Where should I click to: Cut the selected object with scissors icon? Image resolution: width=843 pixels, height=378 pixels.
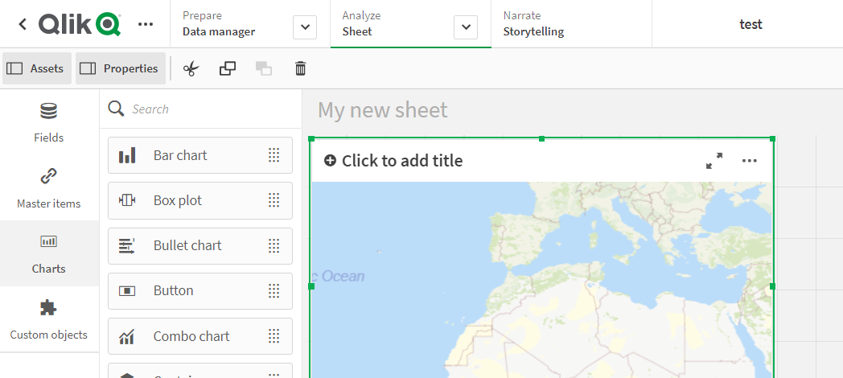(x=191, y=68)
